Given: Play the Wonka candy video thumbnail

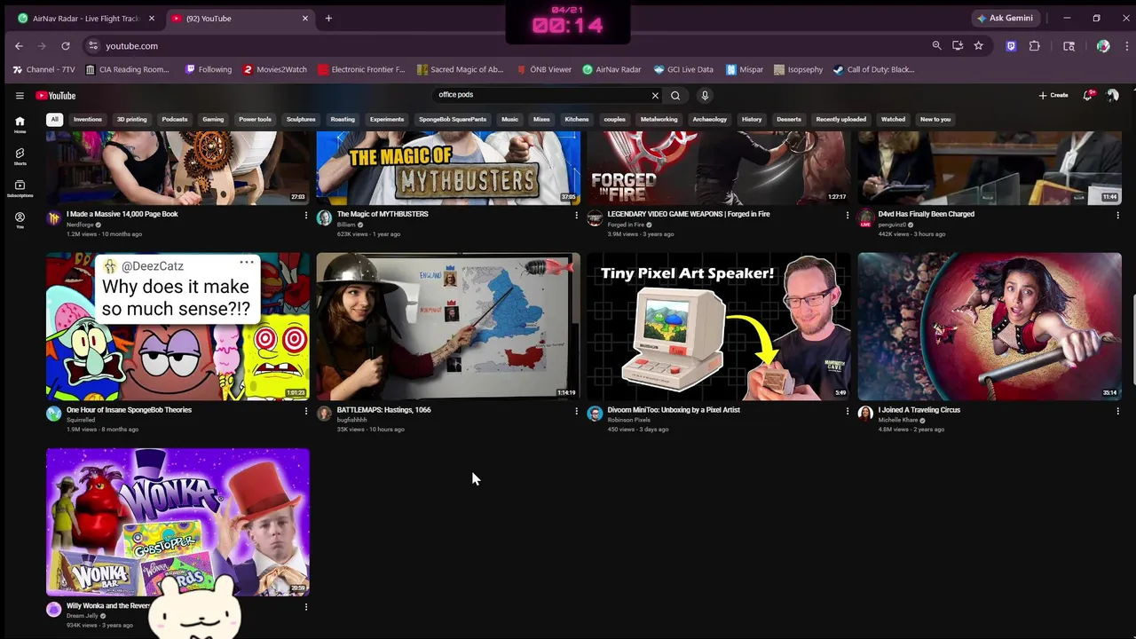Looking at the screenshot, I should tap(177, 522).
